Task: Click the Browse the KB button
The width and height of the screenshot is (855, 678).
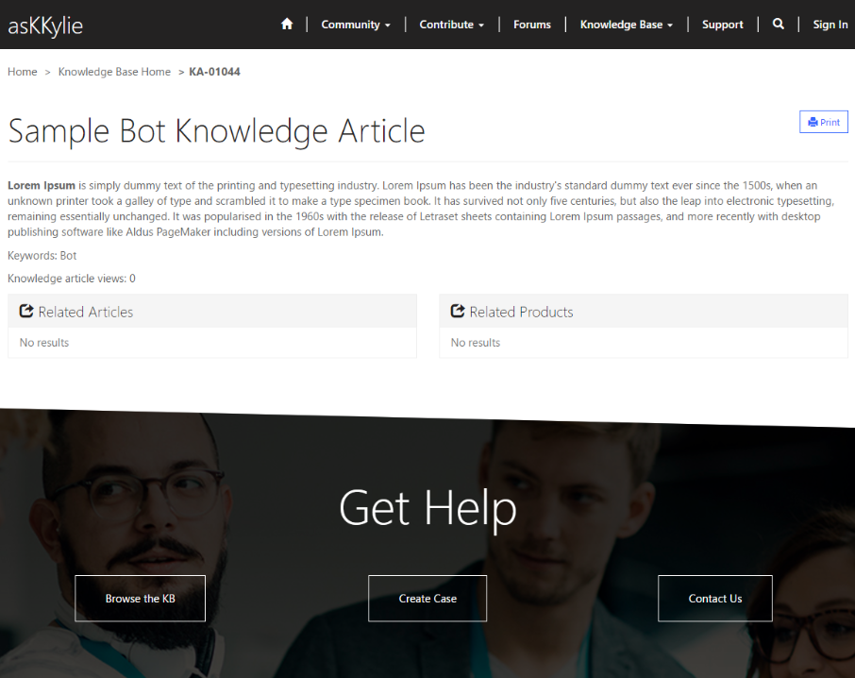Action: coord(140,599)
